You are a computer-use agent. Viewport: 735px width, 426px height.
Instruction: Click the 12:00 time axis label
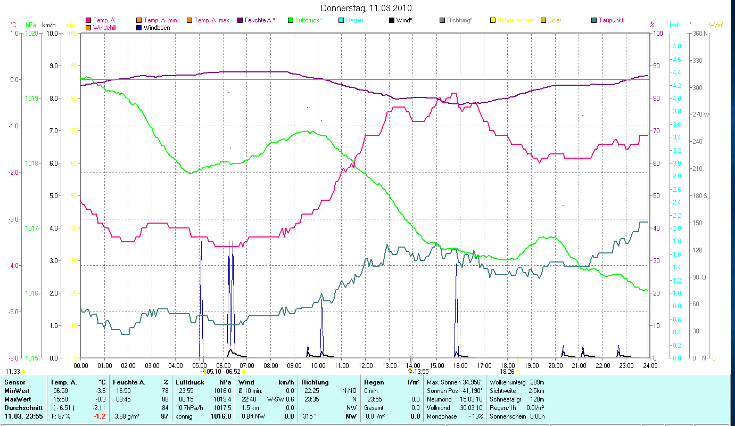(x=366, y=365)
